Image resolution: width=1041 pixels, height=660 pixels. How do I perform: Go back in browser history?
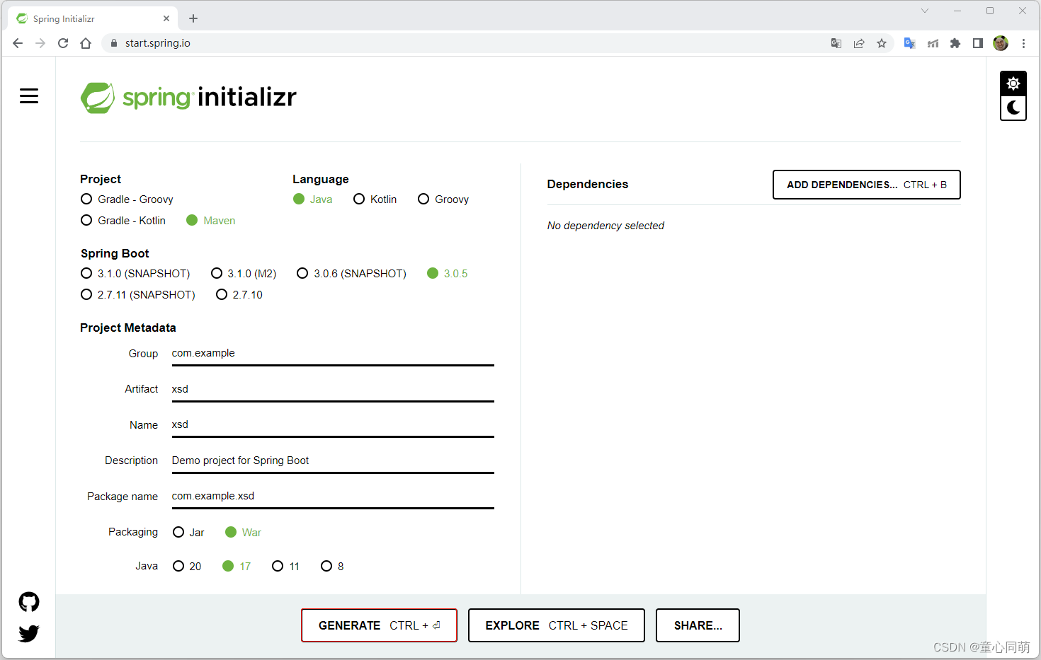(x=18, y=43)
